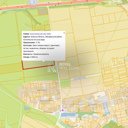Click the Адреса line in the popup
The image size is (128, 128).
(43, 38)
